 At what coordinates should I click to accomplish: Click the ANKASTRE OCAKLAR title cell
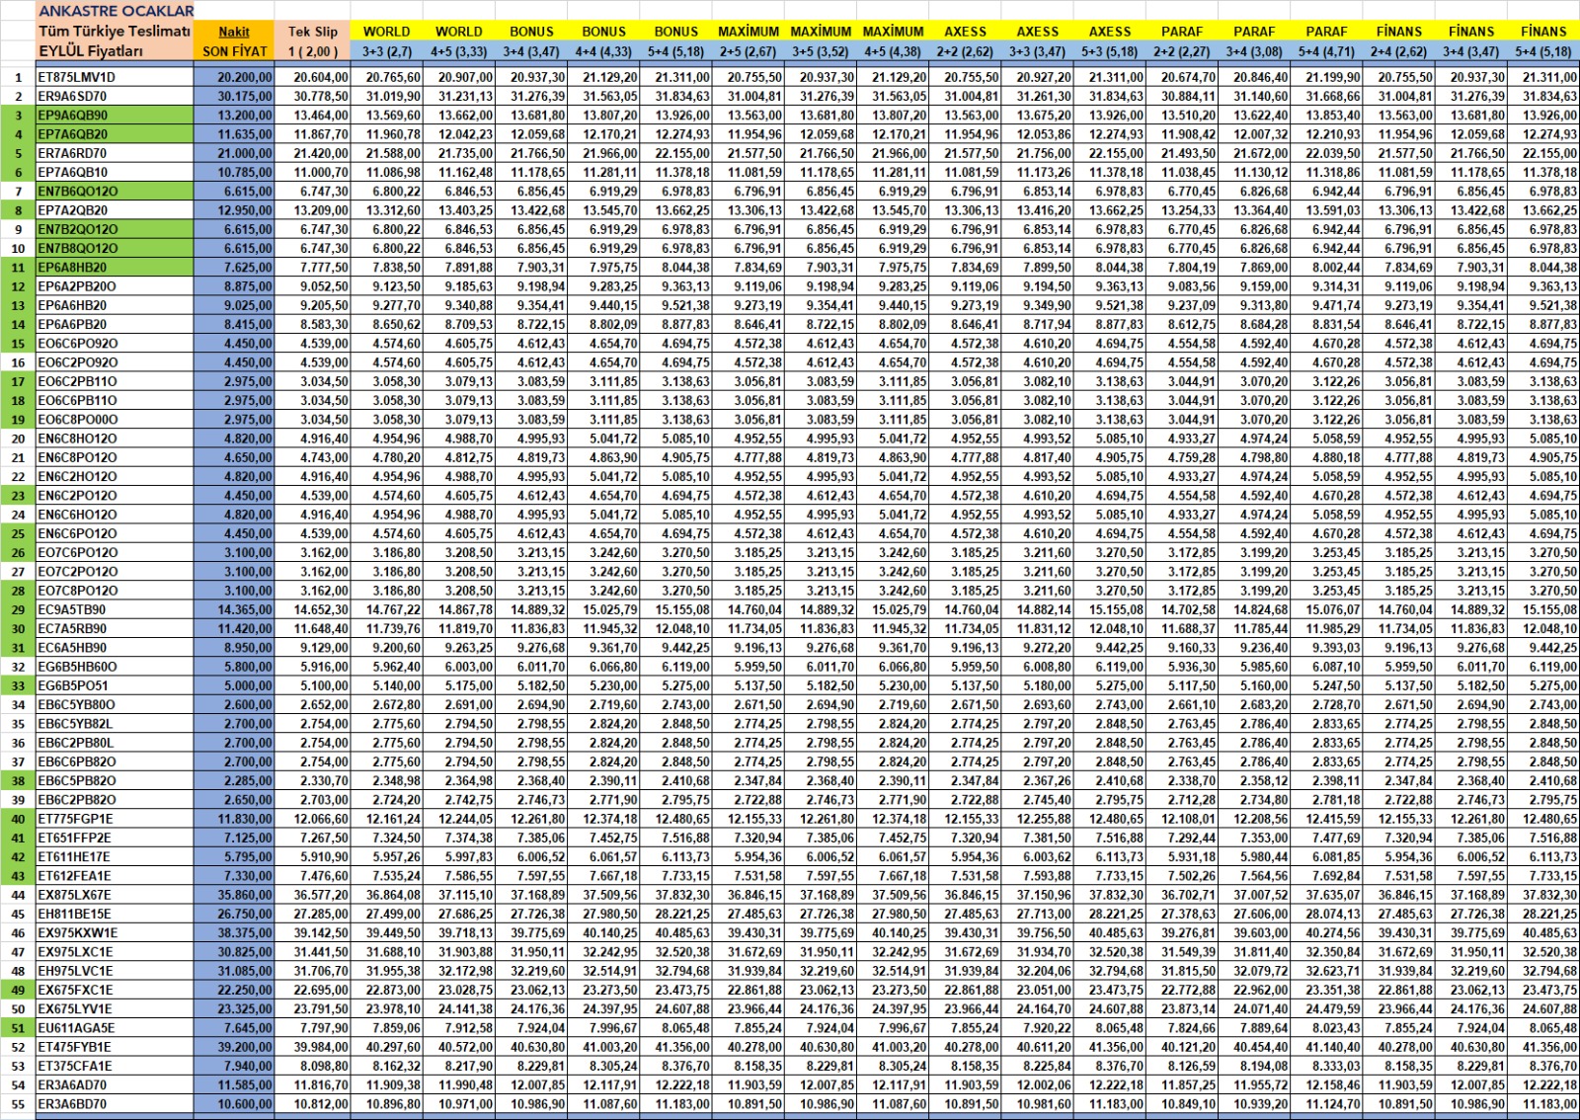click(116, 11)
